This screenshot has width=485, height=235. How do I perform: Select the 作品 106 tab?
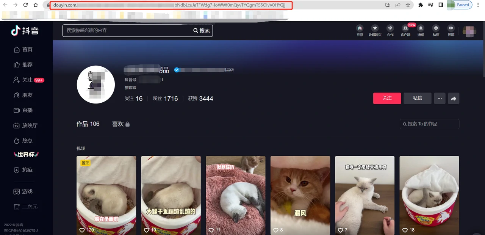88,124
